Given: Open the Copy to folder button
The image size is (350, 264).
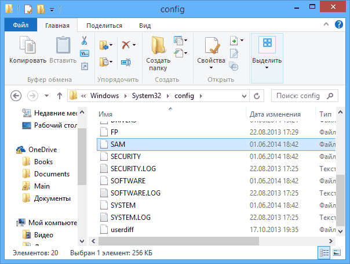Looking at the screenshot, I should point(105,62).
